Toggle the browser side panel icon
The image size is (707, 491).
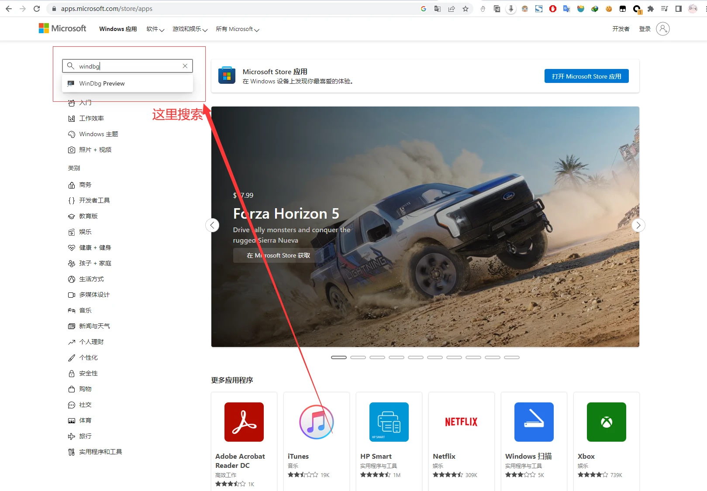[678, 9]
